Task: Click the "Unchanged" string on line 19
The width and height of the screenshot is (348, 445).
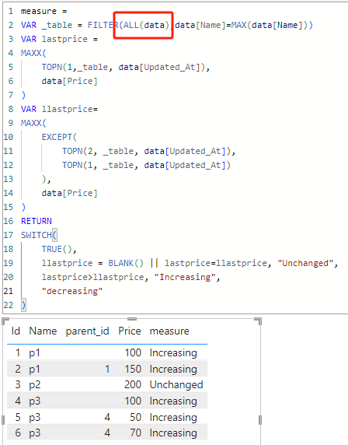Action: coord(305,263)
